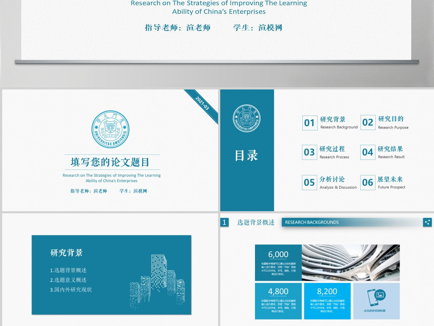434x326 pixels.
Task: Click the English title on the top slide
Action: tap(219, 7)
